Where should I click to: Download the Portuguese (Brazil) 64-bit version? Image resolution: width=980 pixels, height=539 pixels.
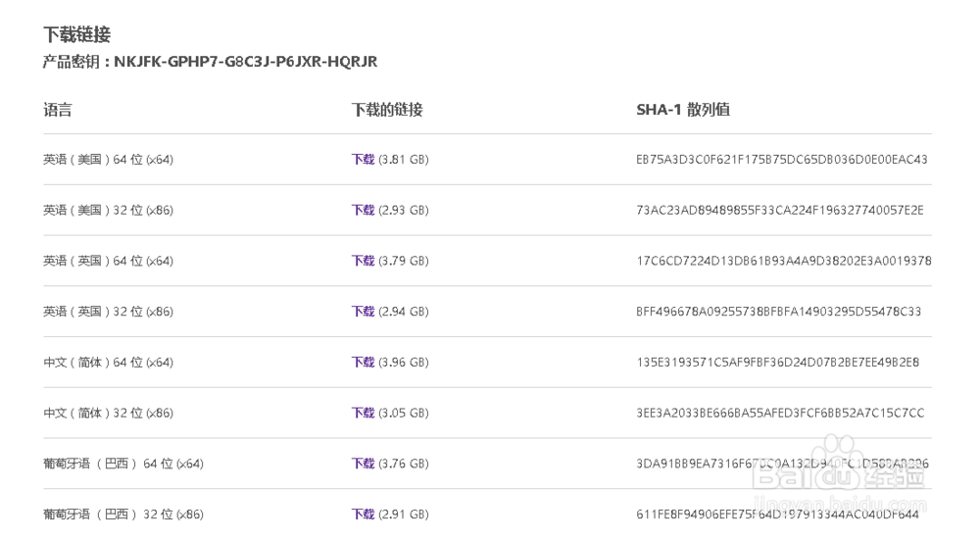(363, 464)
